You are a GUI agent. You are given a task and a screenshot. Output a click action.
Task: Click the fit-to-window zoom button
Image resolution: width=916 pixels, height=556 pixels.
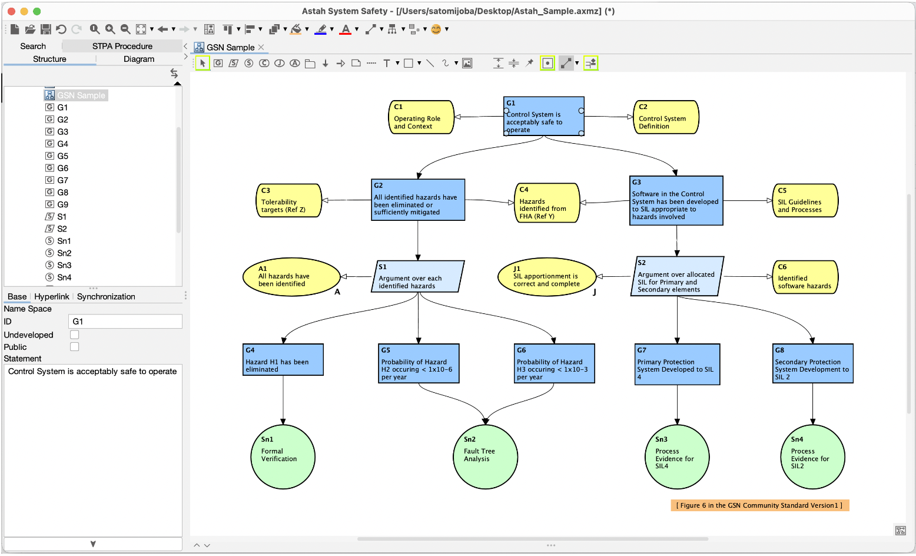tap(141, 28)
